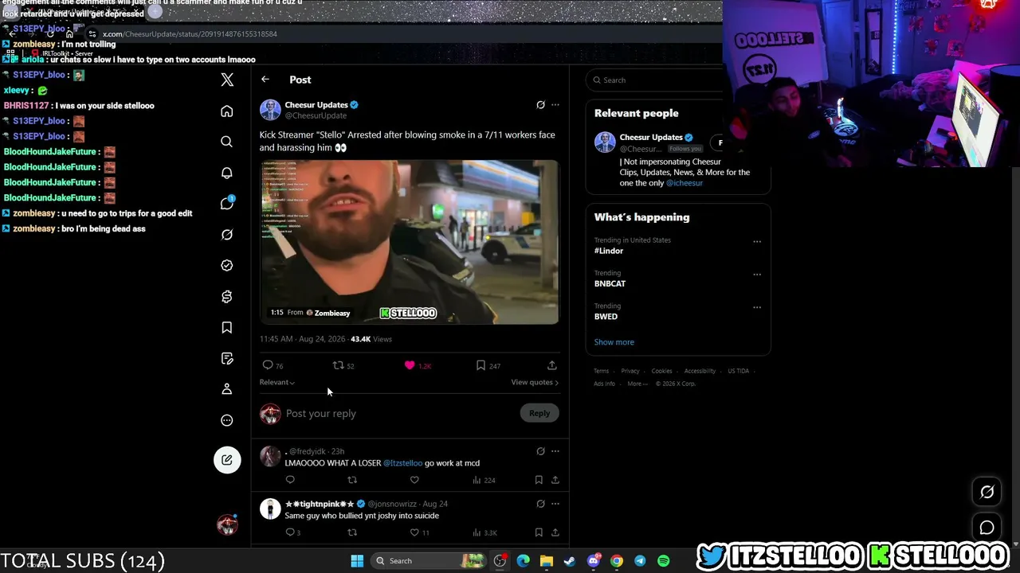Share the Cheesur Updates post
The width and height of the screenshot is (1020, 573).
[x=551, y=365]
